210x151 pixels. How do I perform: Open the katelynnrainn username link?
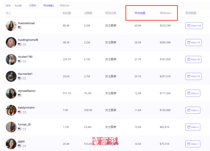(26, 108)
